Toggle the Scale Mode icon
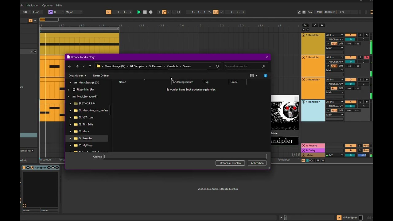The width and height of the screenshot is (393, 221). pyautogui.click(x=50, y=12)
